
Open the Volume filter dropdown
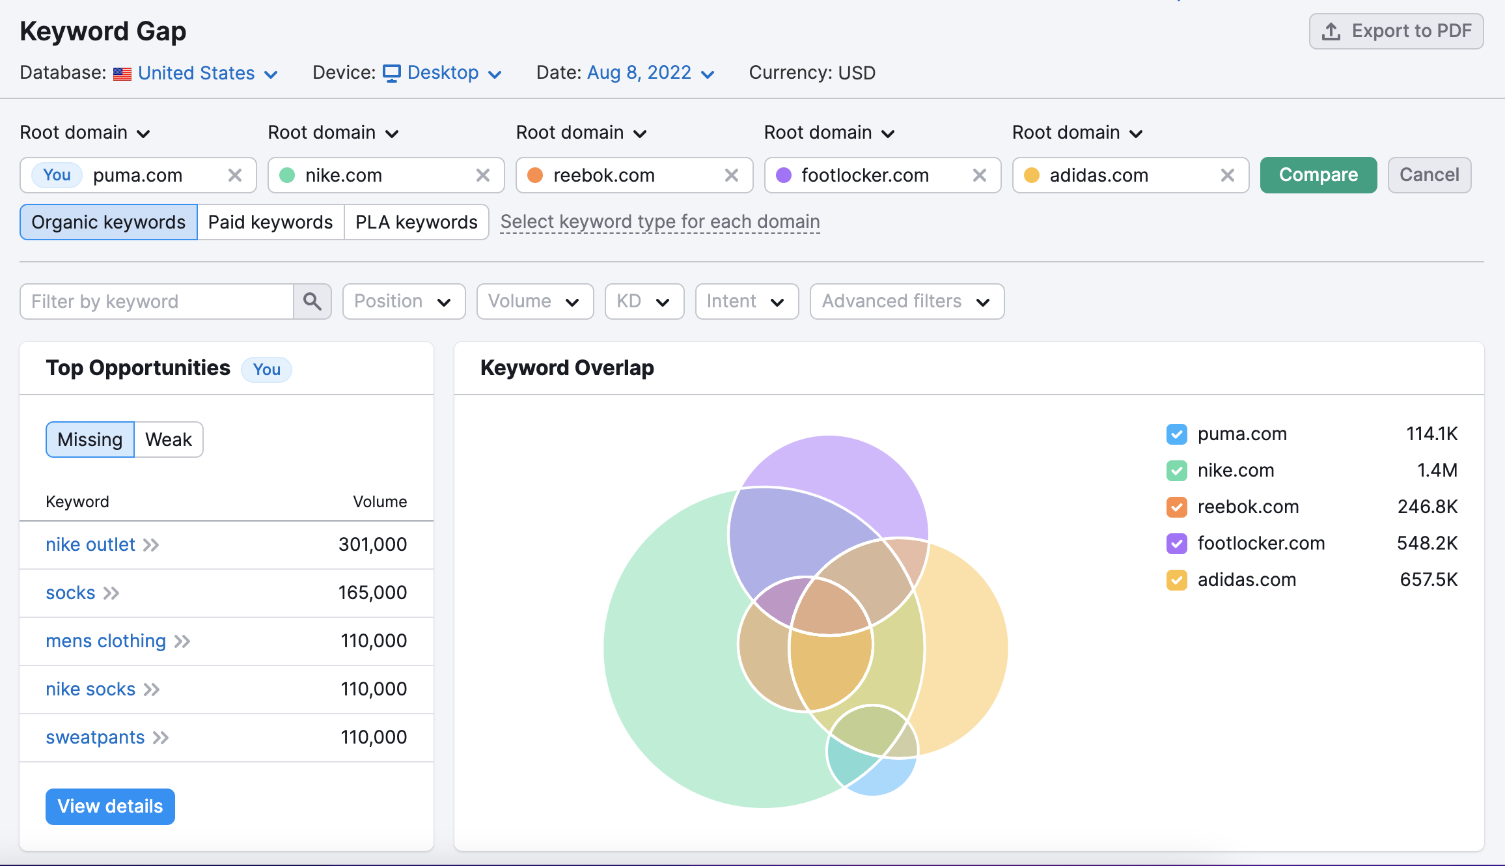click(535, 301)
